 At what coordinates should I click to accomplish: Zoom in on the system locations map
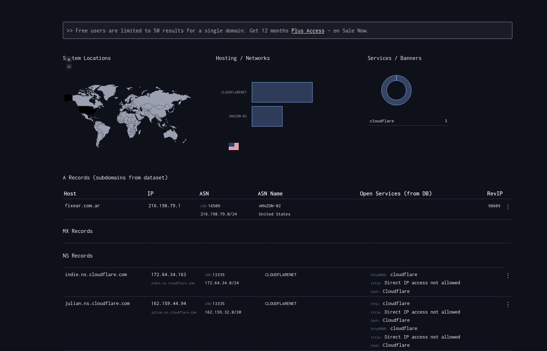coord(69,60)
